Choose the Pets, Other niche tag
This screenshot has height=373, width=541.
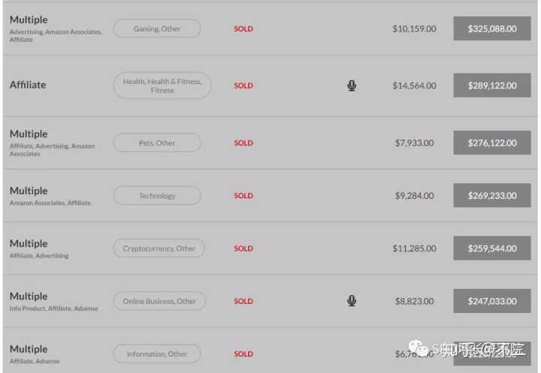(157, 143)
